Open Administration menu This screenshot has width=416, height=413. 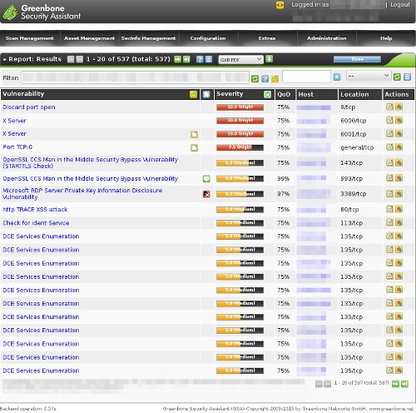click(x=327, y=38)
